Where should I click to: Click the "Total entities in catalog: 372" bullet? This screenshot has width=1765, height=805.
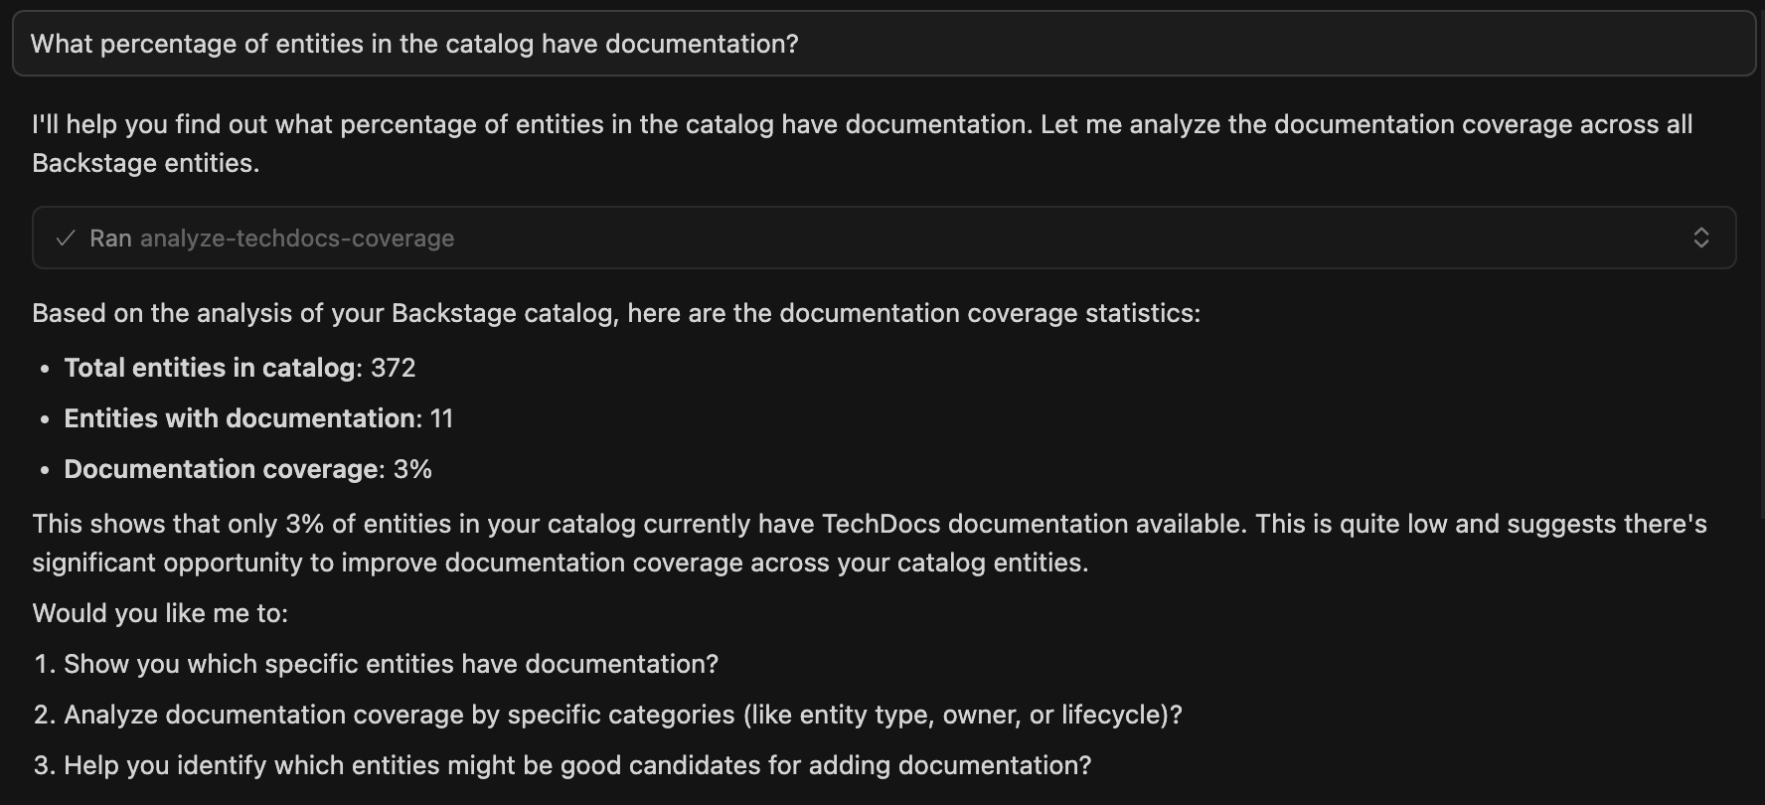click(240, 367)
